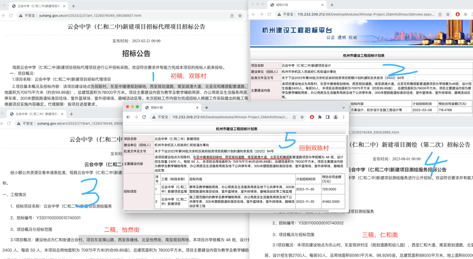Click the 招标公告 heading in the top-left window
This screenshot has width=473, height=259.
[136, 54]
